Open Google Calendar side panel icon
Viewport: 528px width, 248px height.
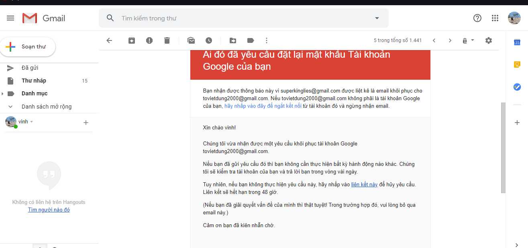[517, 42]
